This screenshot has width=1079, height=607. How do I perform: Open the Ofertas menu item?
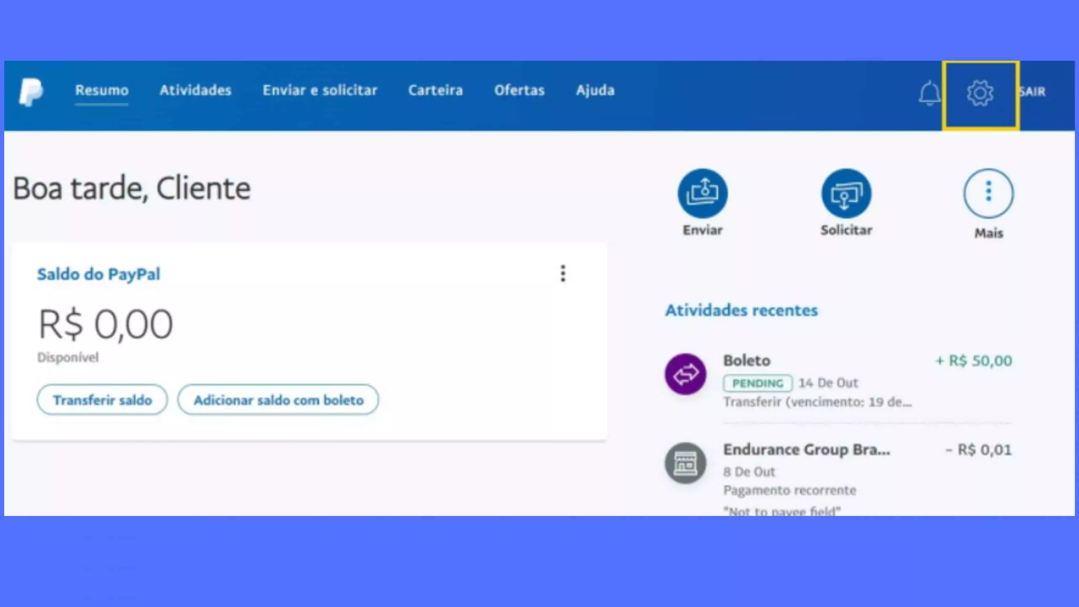pos(519,90)
